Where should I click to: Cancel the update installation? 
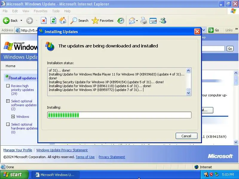186,136
